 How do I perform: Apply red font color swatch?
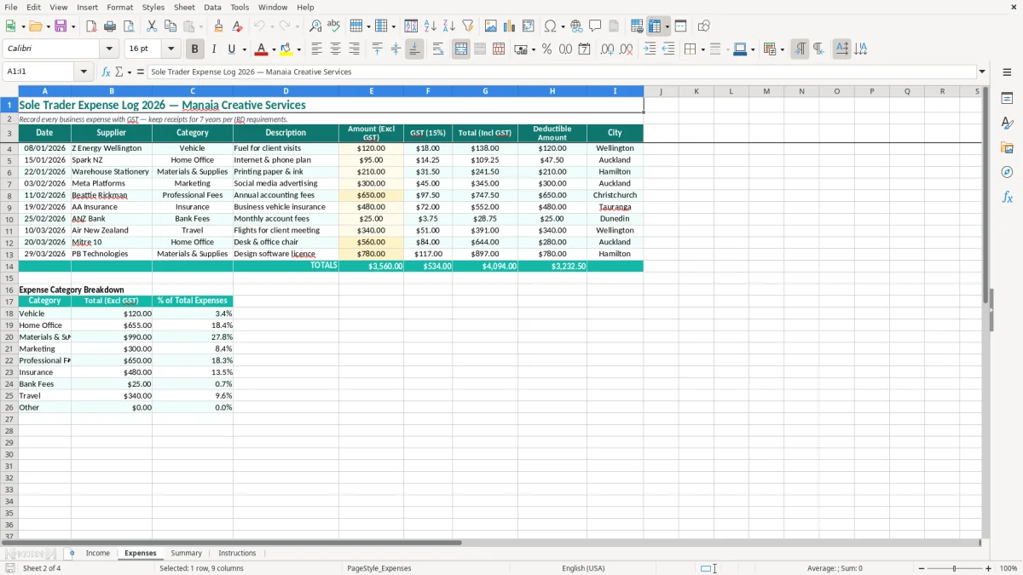pos(263,49)
